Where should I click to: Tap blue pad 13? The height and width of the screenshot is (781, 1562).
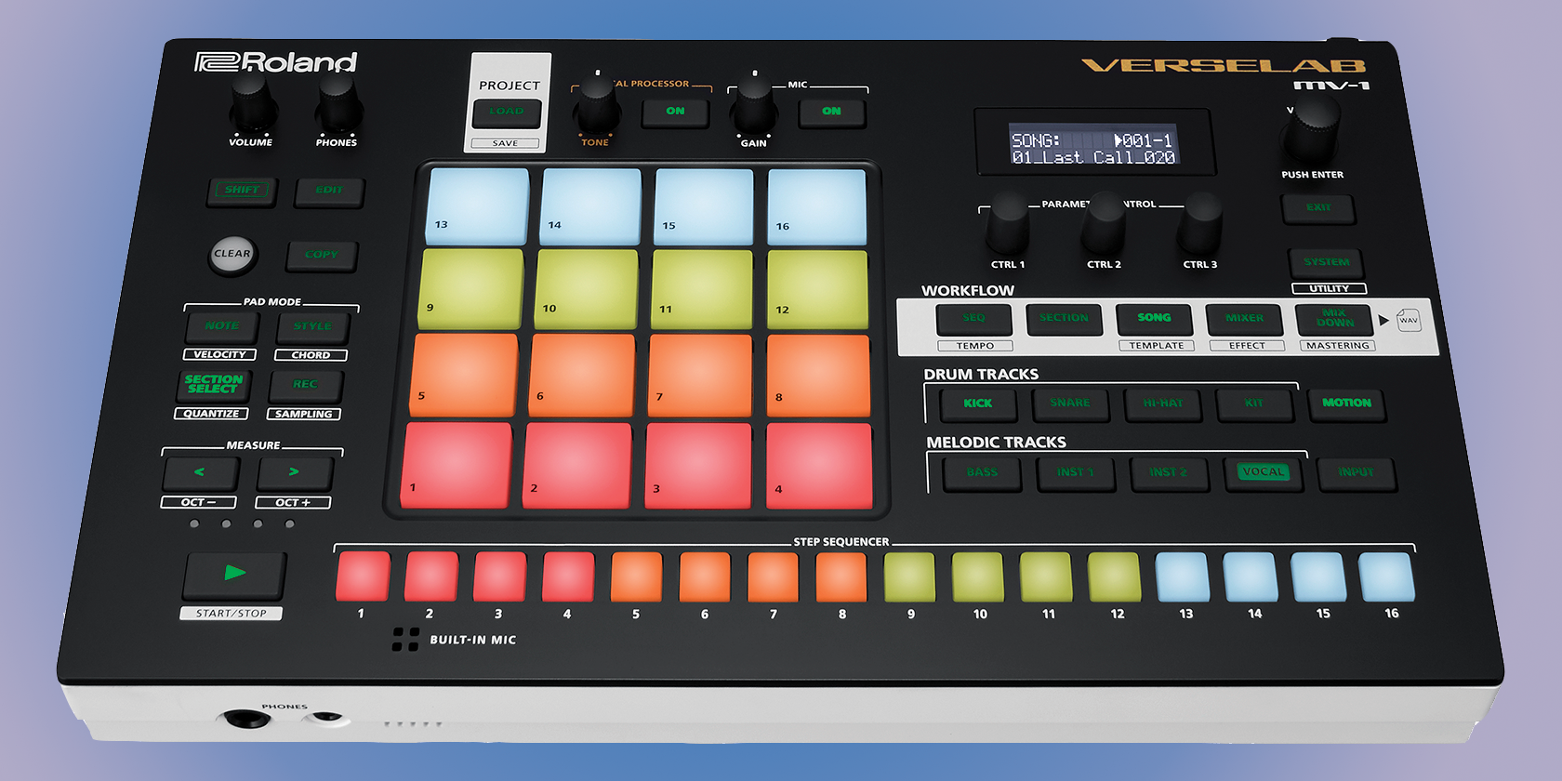478,205
